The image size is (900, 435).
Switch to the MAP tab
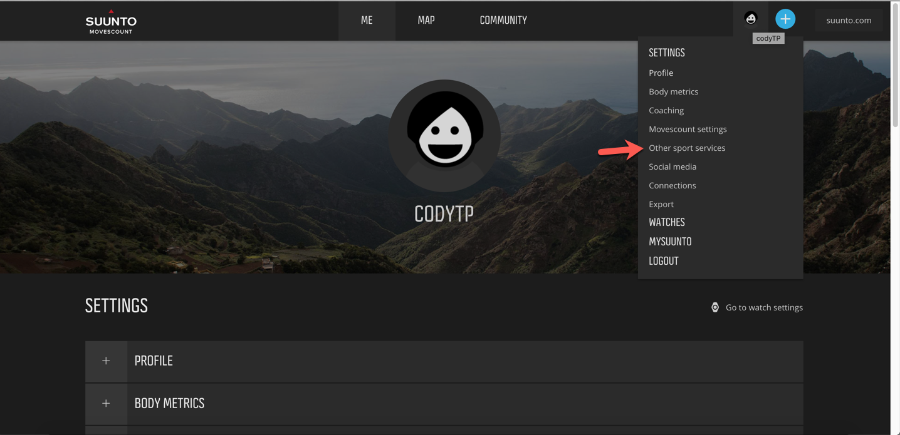coord(426,20)
